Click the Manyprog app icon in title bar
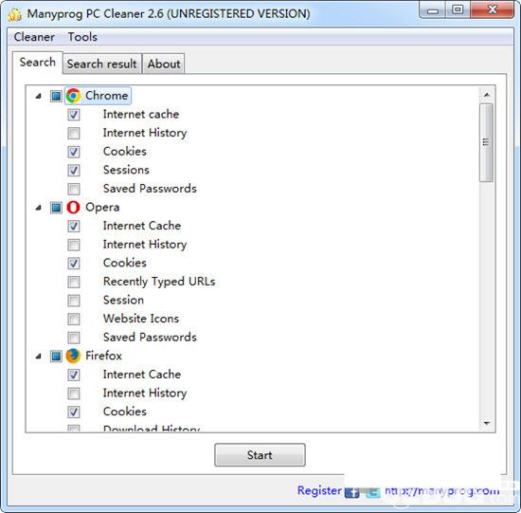 coord(15,14)
